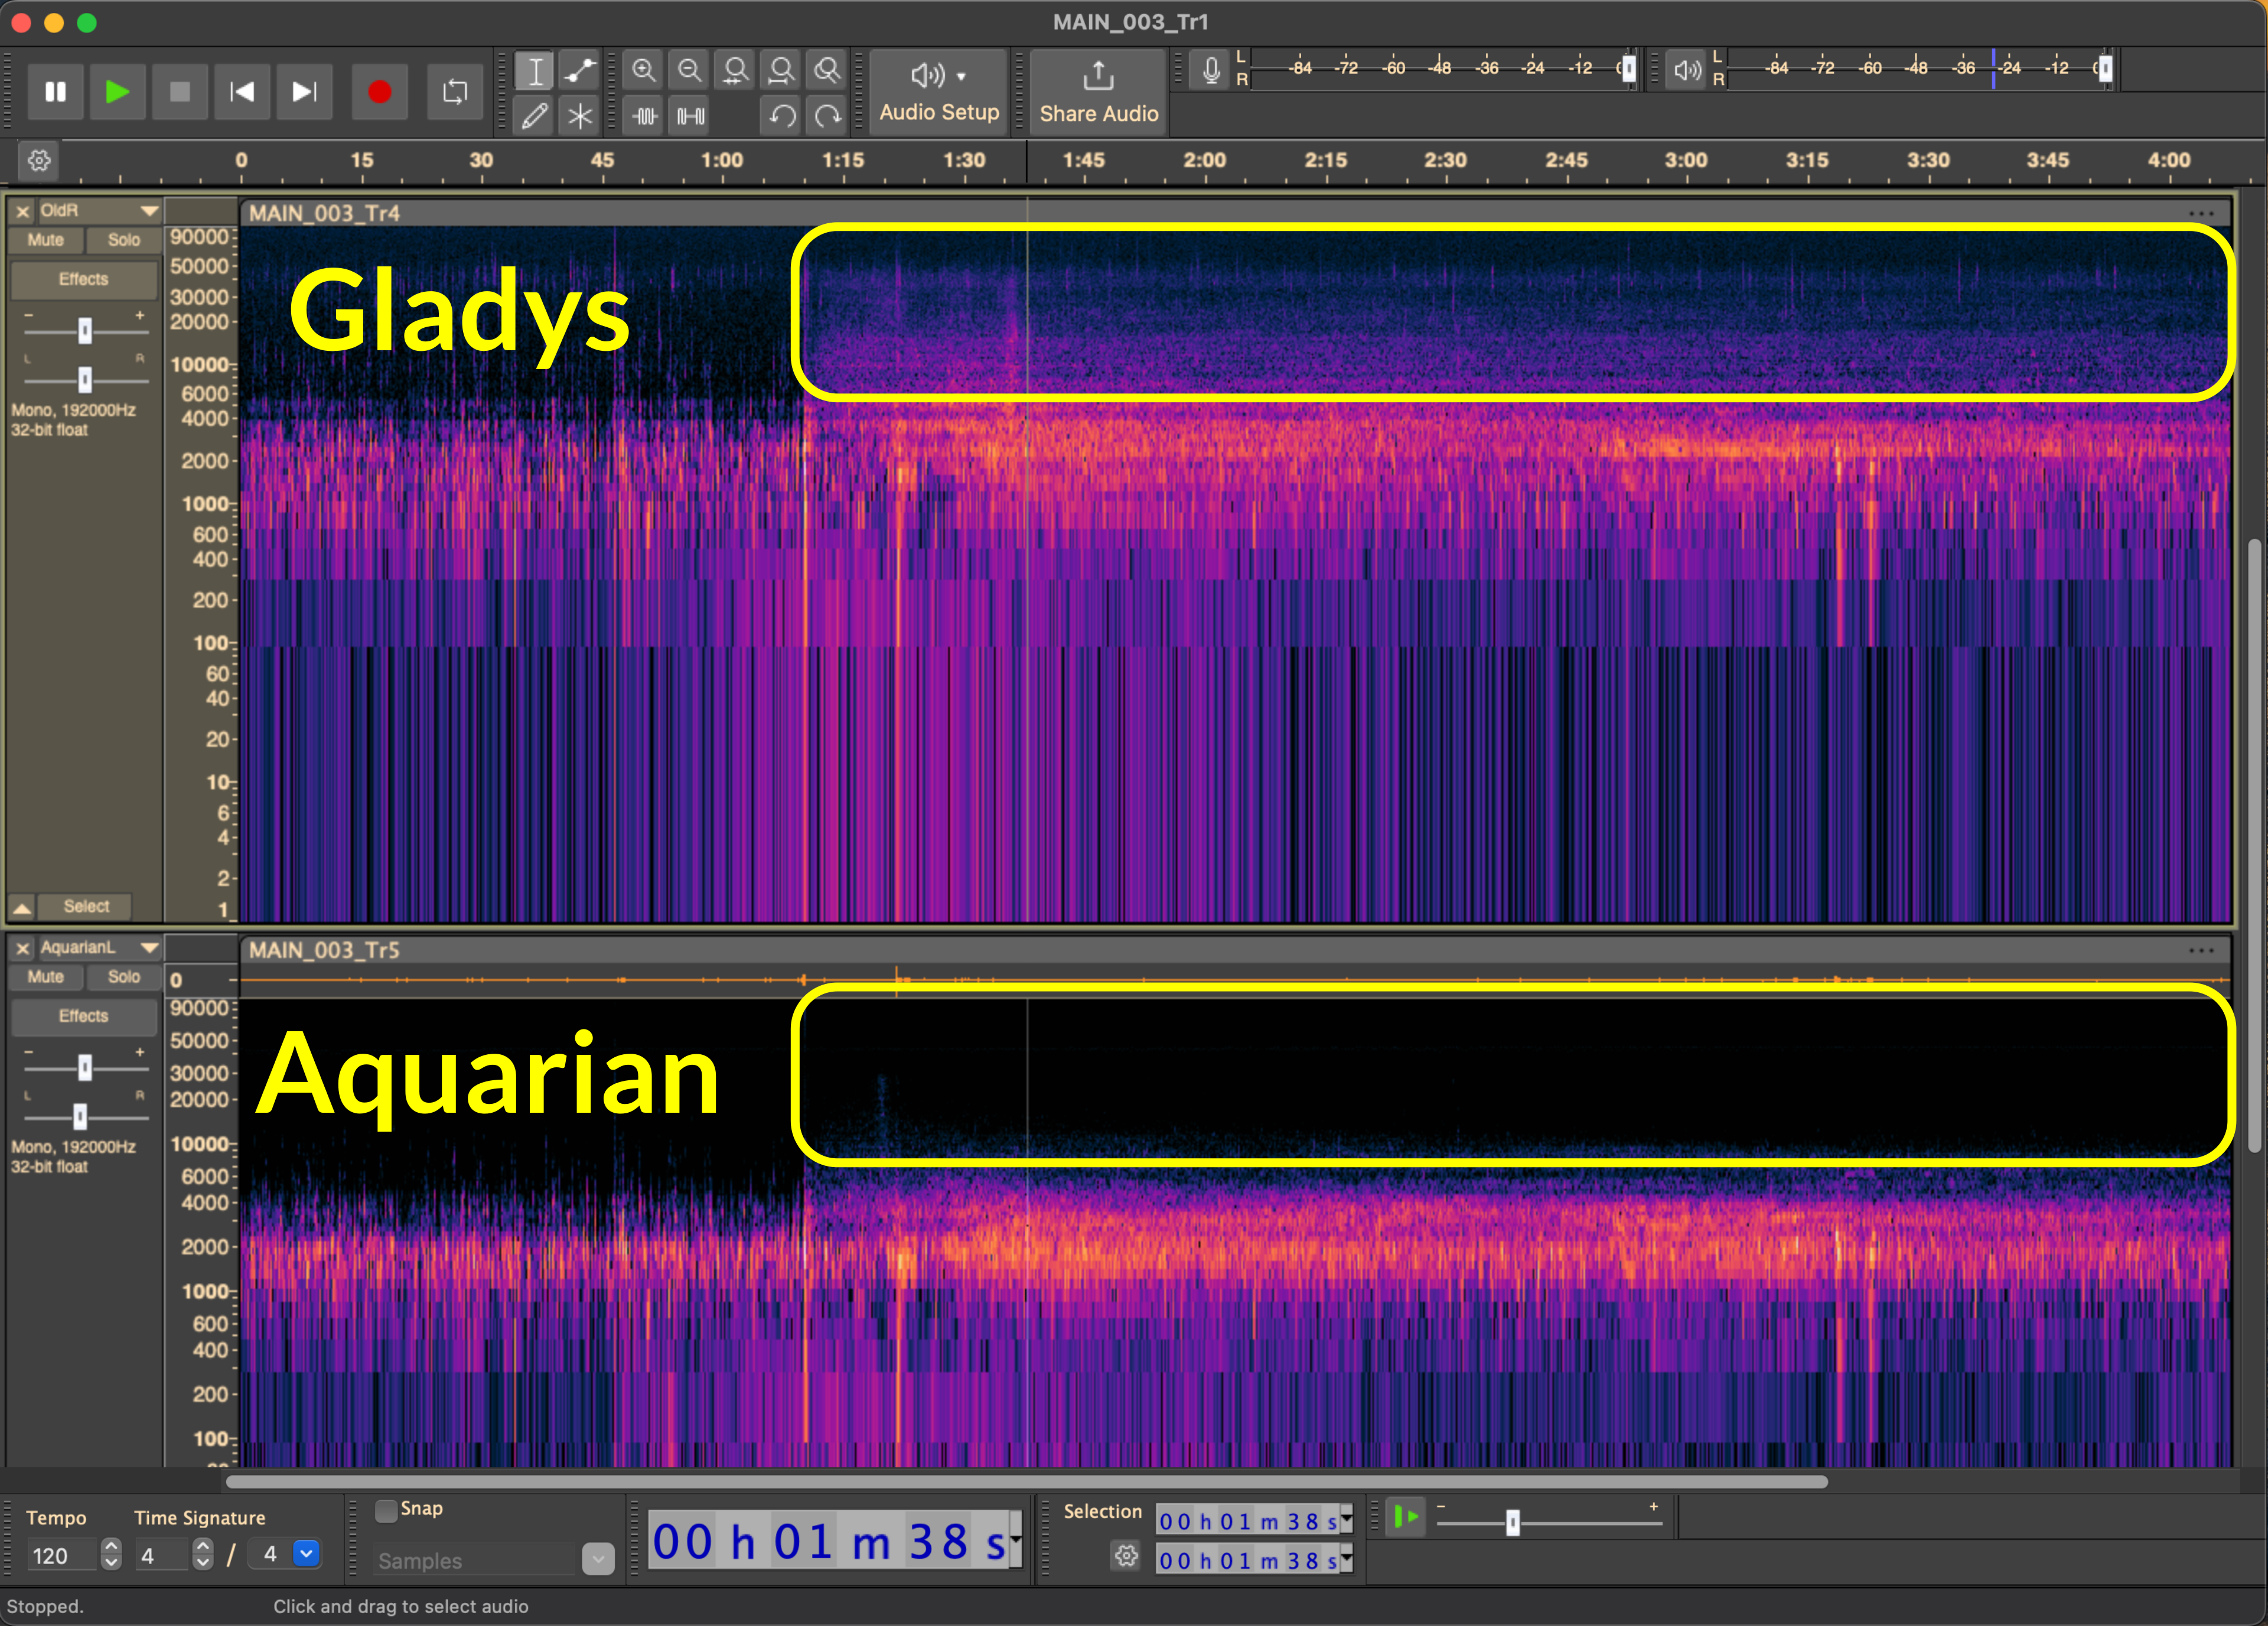This screenshot has width=2268, height=1626.
Task: Open MAIN_003_Tr5 clip options menu
Action: [2200, 951]
